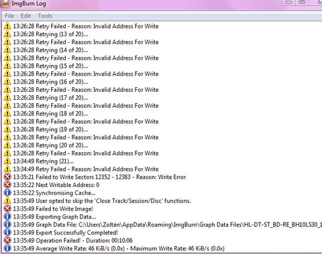
Task: Select log line 'Retrying (13 of 20)...'
Action: point(50,34)
